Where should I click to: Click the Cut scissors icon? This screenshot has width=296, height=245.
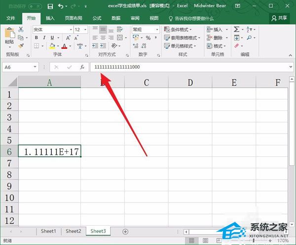[21, 29]
